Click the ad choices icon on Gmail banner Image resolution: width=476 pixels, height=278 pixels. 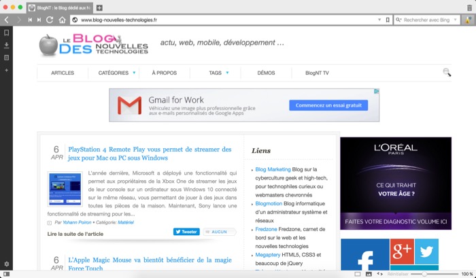(x=376, y=91)
